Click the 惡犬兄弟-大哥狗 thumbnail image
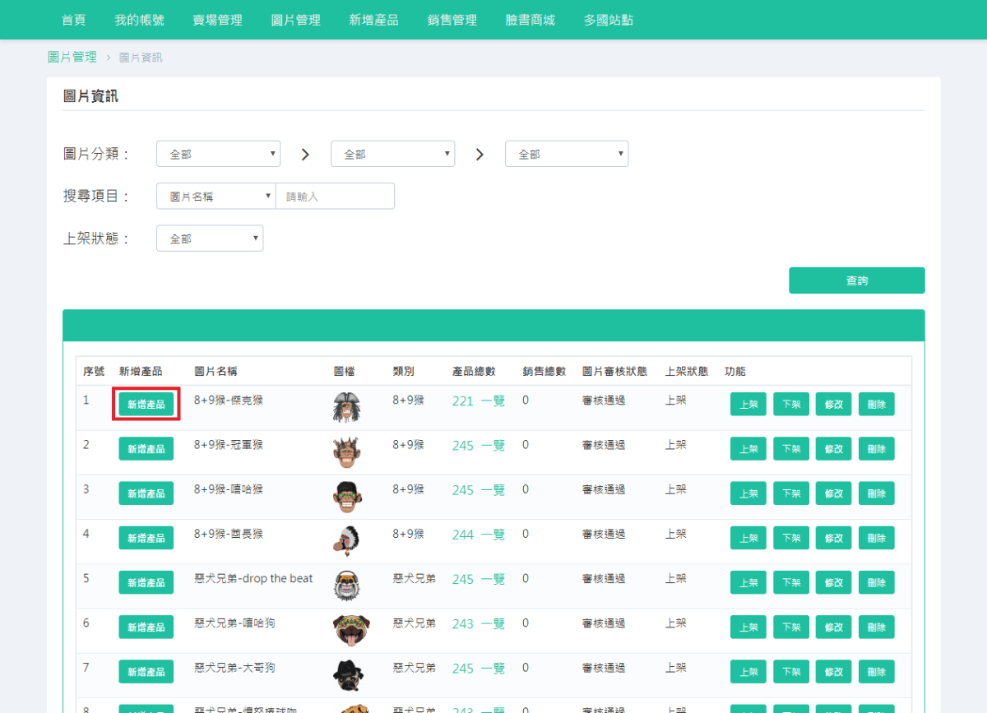The width and height of the screenshot is (987, 713). pyautogui.click(x=349, y=674)
